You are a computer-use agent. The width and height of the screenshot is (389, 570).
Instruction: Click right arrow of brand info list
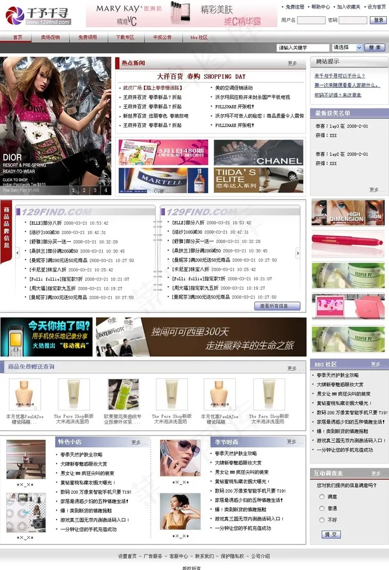click(298, 253)
